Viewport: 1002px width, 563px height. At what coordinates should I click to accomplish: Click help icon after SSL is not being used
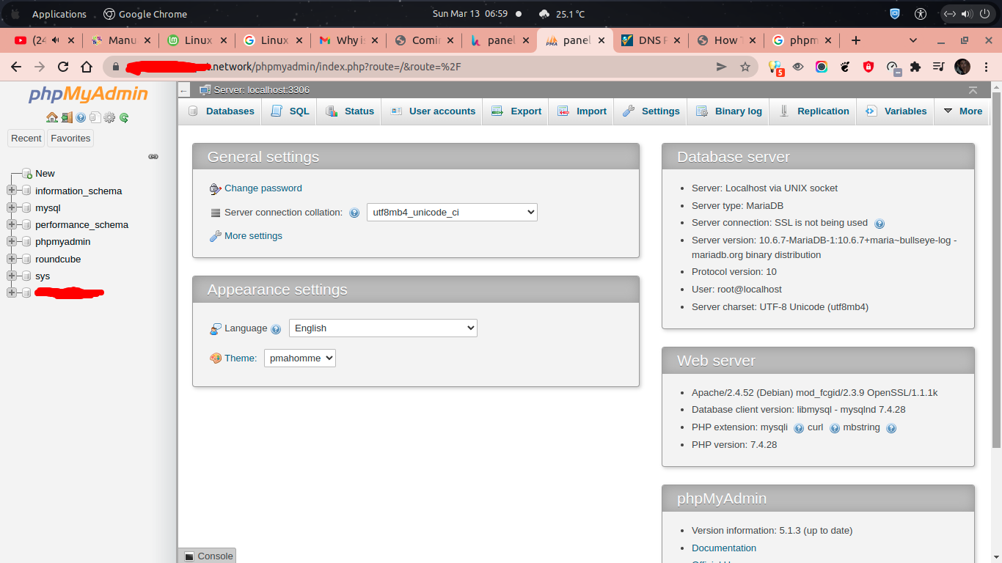pos(880,224)
